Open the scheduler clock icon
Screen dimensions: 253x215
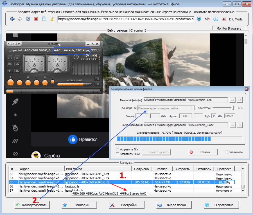tap(216, 19)
